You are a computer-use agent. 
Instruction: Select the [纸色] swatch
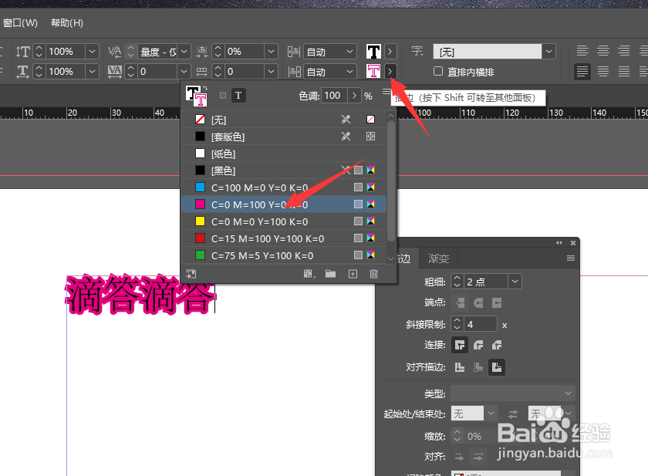coord(284,154)
